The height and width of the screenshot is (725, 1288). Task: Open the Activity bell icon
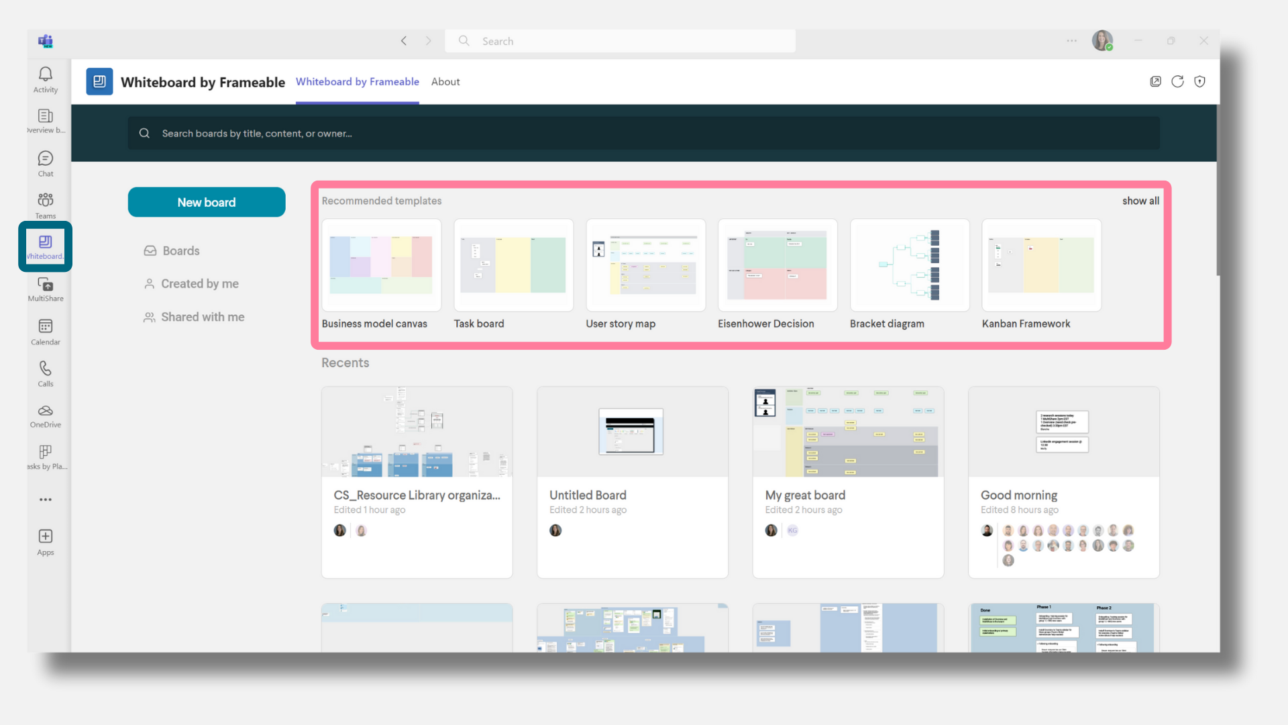click(46, 79)
